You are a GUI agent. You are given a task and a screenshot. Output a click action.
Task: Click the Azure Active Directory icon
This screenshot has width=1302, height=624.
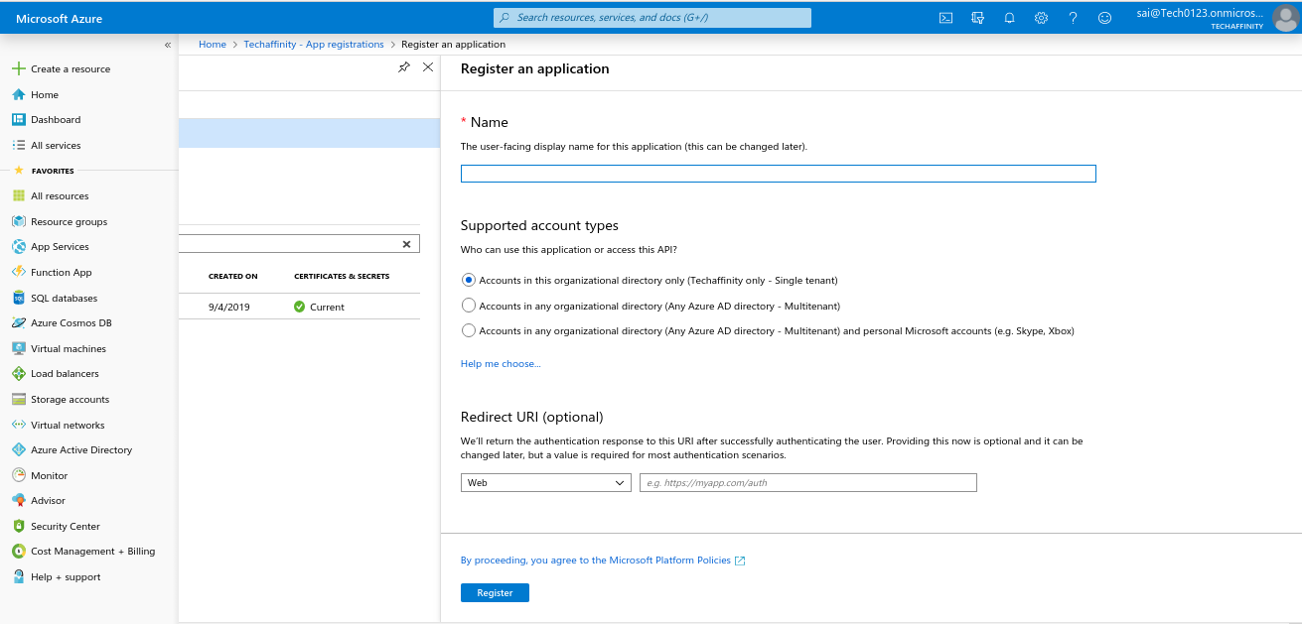click(18, 449)
